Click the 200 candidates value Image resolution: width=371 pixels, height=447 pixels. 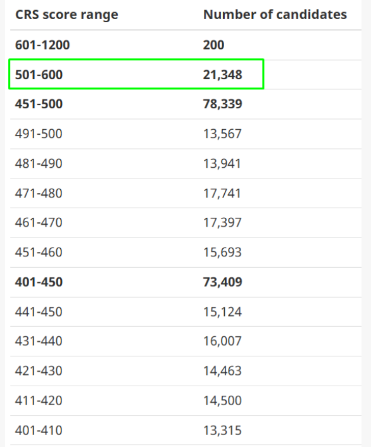click(213, 45)
